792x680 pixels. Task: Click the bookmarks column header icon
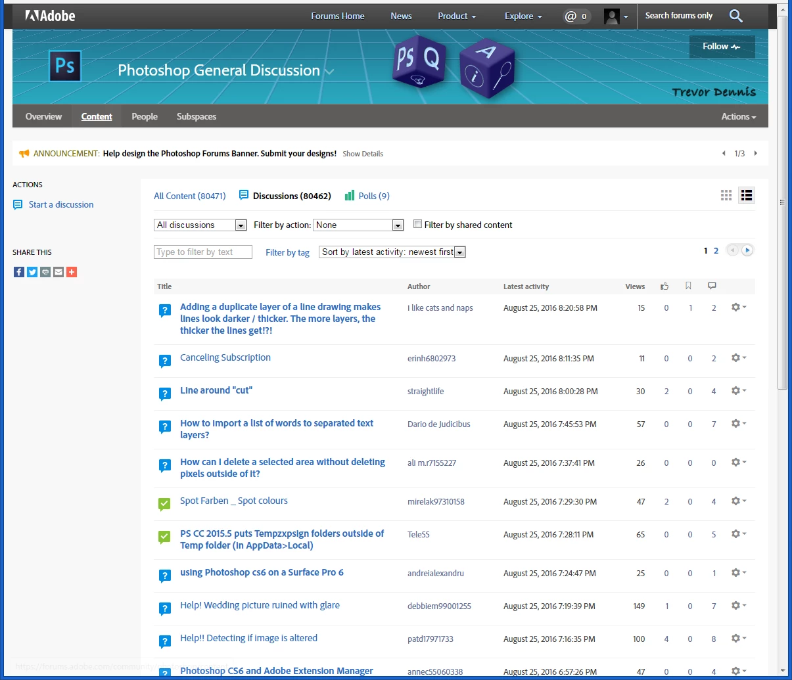click(688, 286)
